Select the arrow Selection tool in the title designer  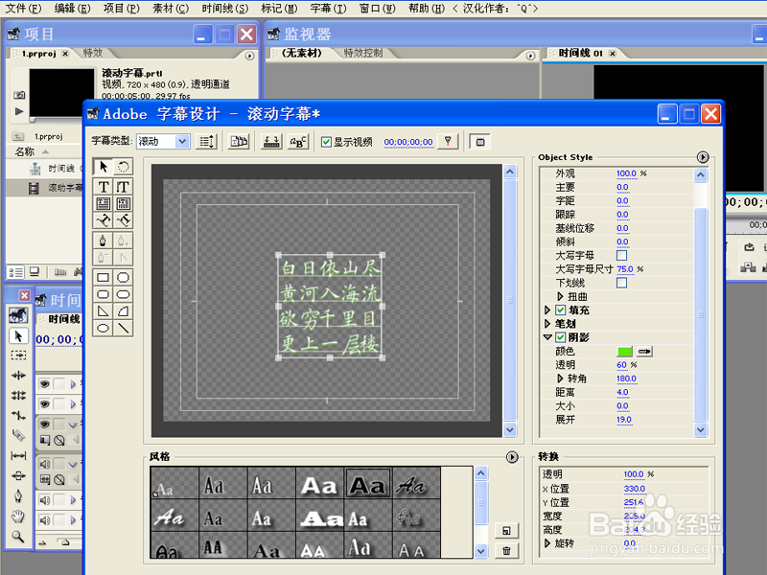click(x=104, y=167)
